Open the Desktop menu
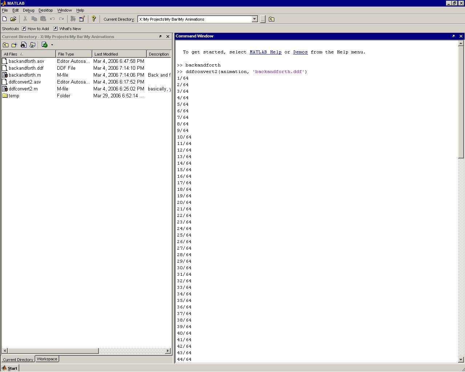Image resolution: width=465 pixels, height=372 pixels. (45, 10)
